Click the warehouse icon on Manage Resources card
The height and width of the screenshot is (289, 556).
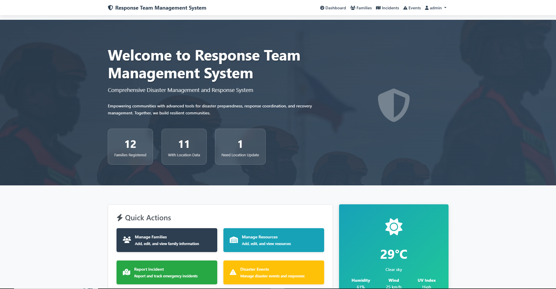coord(234,240)
